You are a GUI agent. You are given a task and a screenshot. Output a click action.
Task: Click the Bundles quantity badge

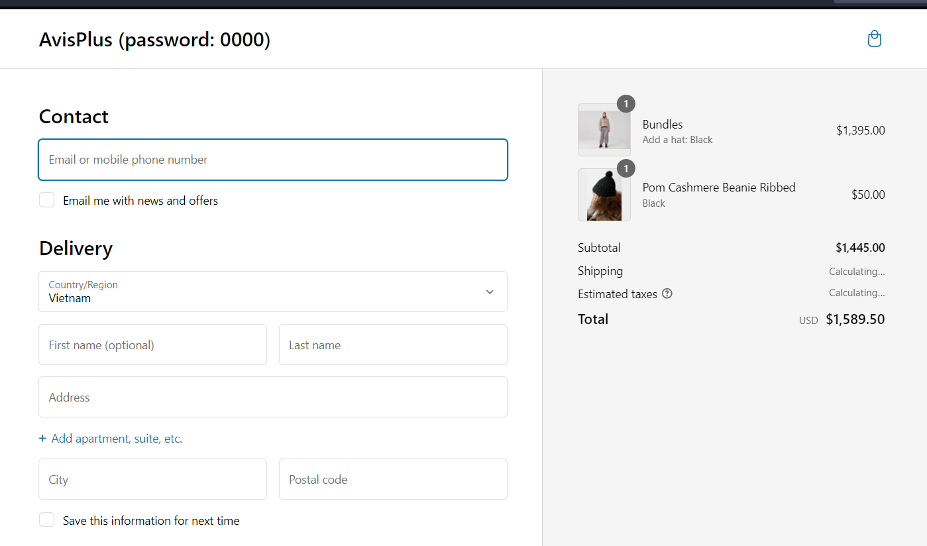pyautogui.click(x=626, y=104)
